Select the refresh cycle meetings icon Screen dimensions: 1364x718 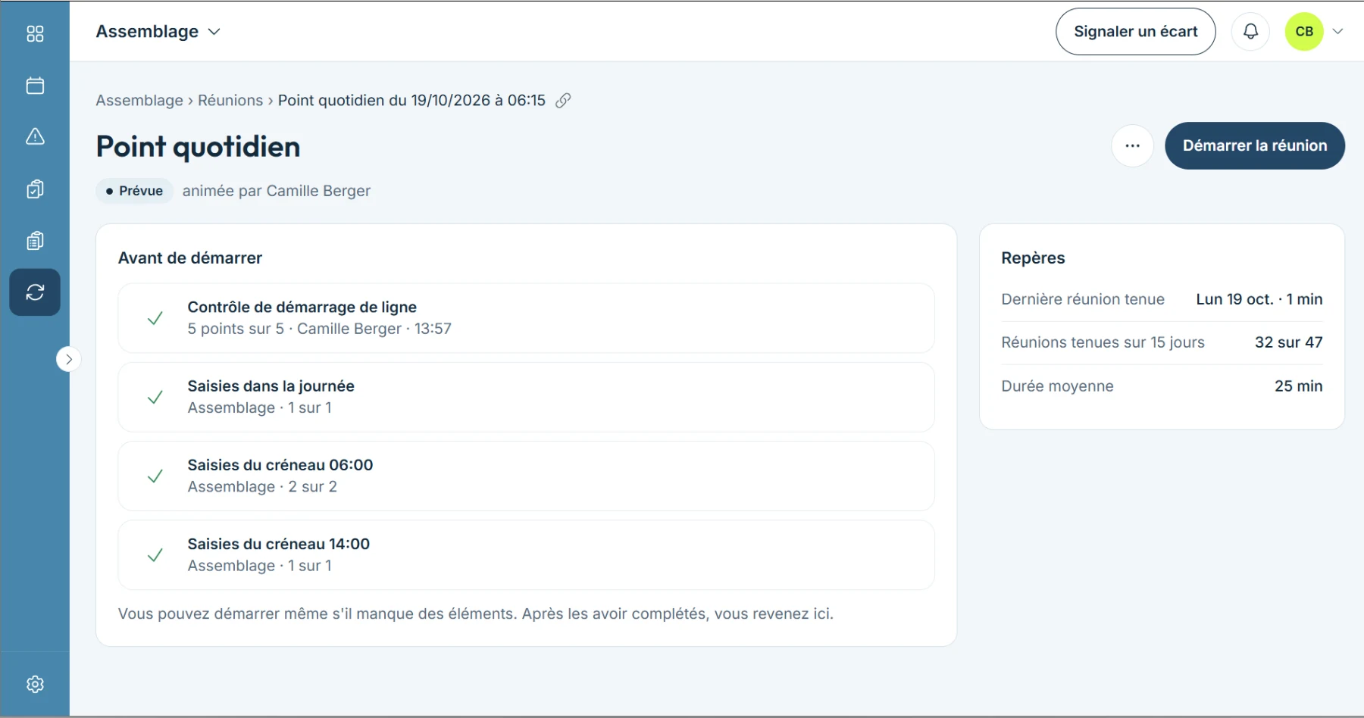[x=35, y=292]
